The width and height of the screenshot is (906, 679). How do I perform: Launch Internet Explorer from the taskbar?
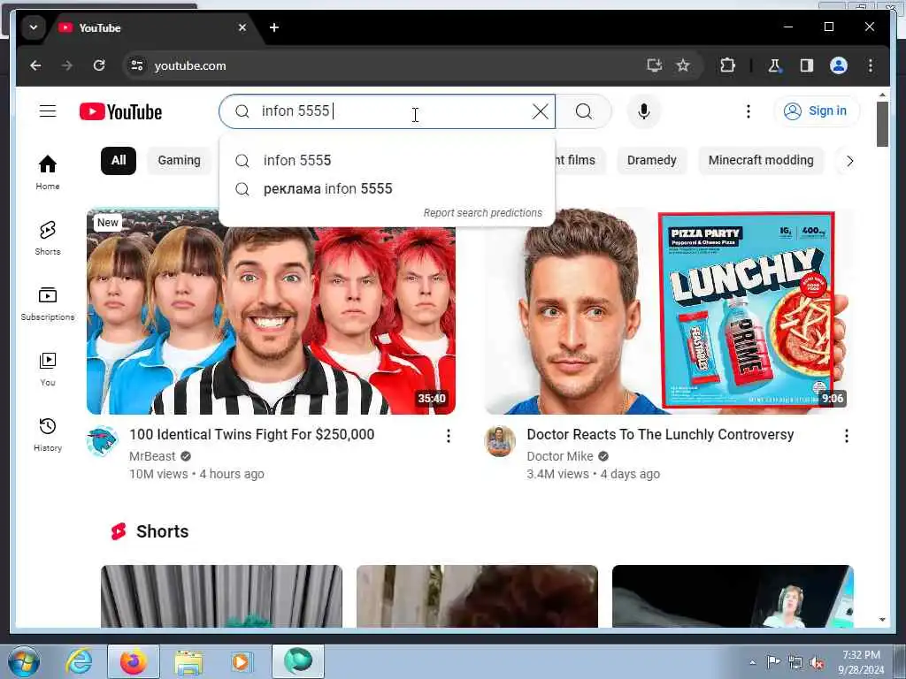[78, 661]
